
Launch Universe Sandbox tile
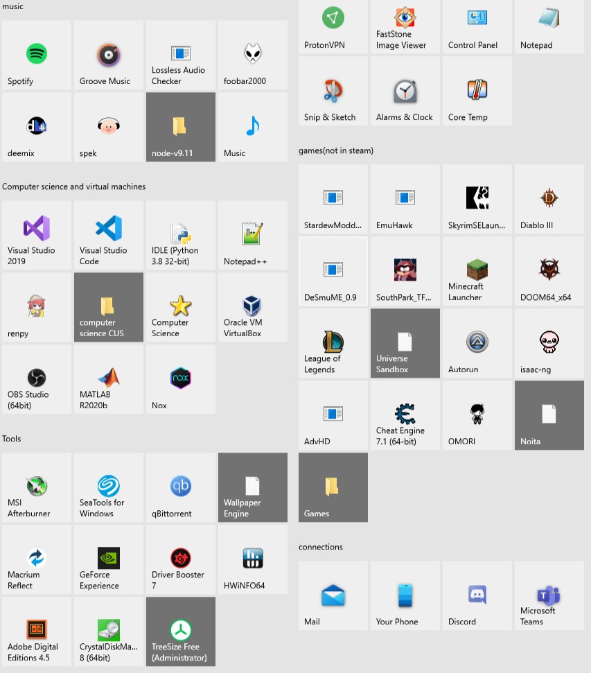click(405, 343)
